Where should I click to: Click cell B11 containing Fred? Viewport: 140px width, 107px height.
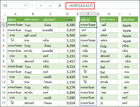tap(33, 72)
